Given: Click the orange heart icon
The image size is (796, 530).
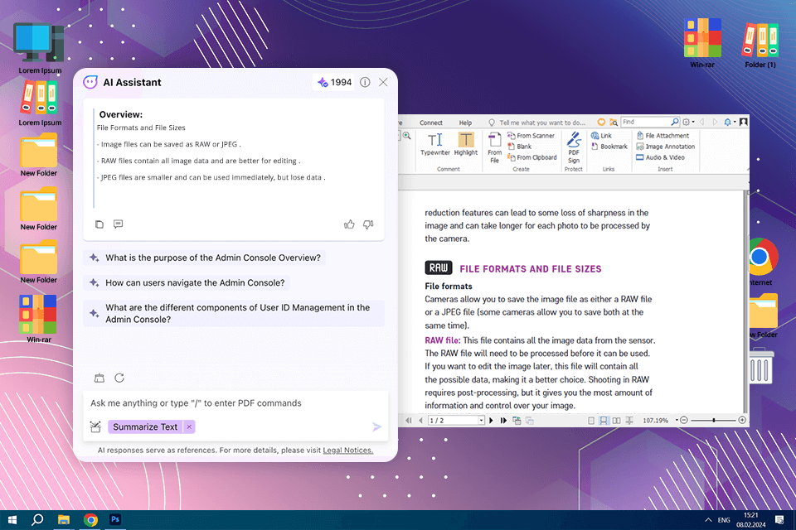Looking at the screenshot, I should point(601,123).
